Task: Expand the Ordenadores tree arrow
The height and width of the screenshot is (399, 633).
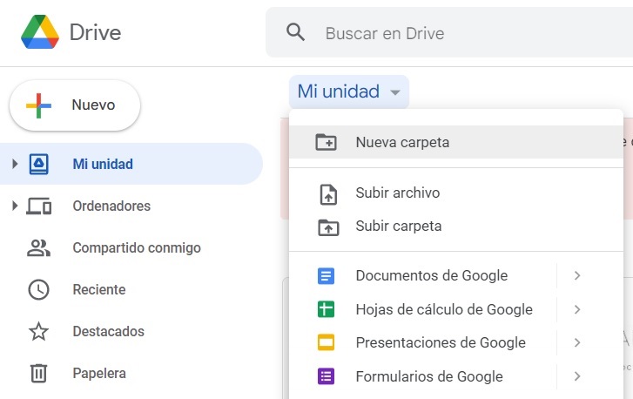Action: coord(14,206)
